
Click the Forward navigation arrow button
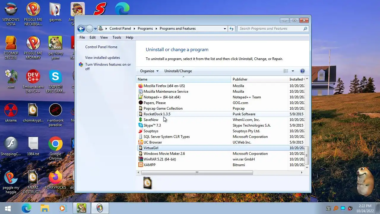(x=89, y=29)
